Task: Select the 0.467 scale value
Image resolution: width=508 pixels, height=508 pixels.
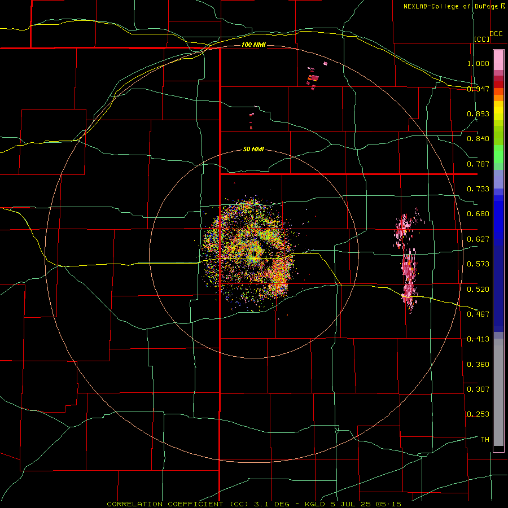Action: point(478,314)
